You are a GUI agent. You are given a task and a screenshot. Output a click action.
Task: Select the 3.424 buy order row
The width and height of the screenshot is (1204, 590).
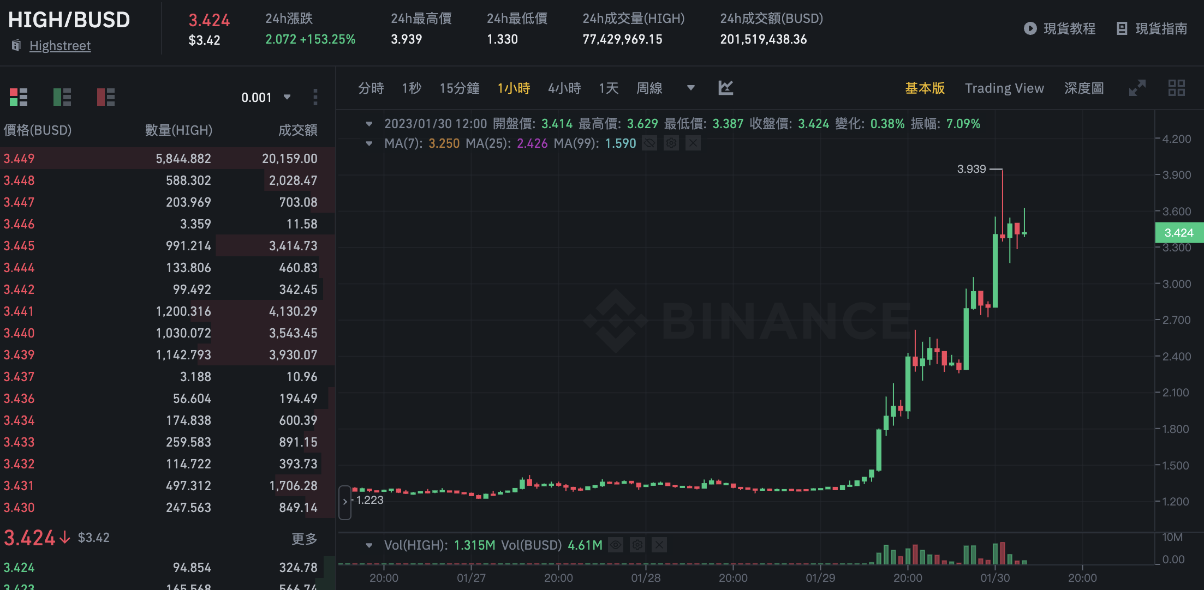pyautogui.click(x=167, y=567)
